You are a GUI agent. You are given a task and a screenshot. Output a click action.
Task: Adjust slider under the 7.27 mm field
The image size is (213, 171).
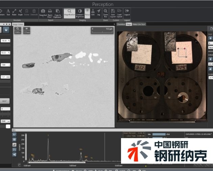click(x=5, y=81)
